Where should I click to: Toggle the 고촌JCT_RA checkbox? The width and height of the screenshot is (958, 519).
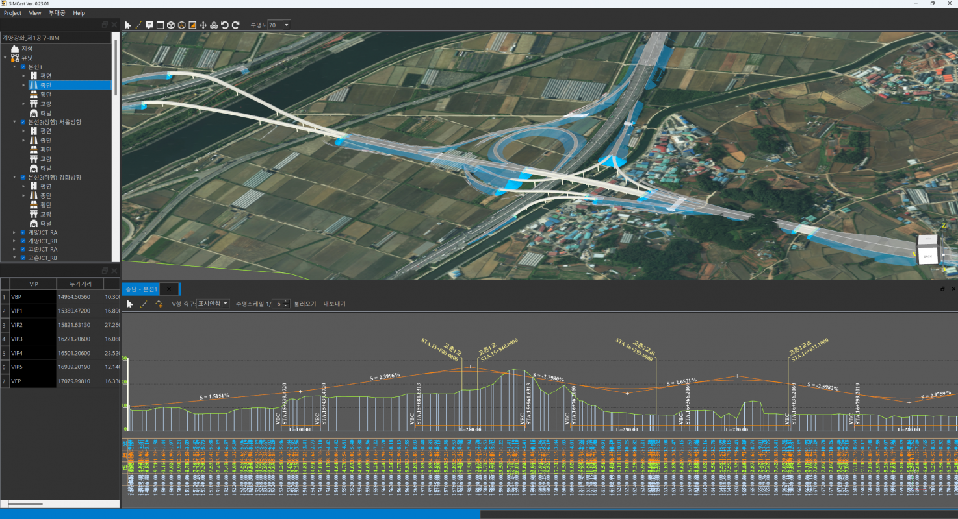coord(23,249)
